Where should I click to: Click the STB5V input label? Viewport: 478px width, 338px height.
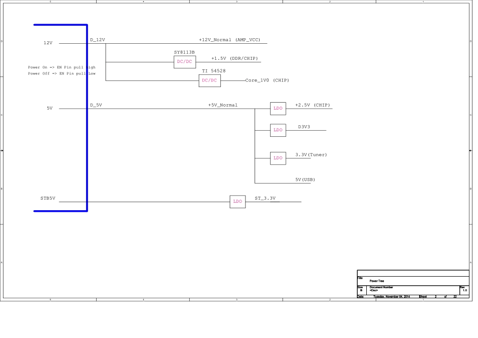(48, 199)
